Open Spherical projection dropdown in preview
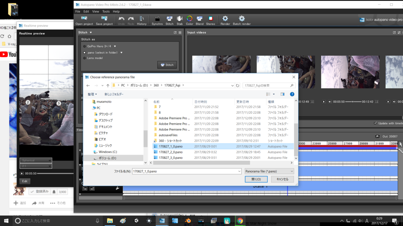Screen dimensions: 403x226 (x=36, y=160)
